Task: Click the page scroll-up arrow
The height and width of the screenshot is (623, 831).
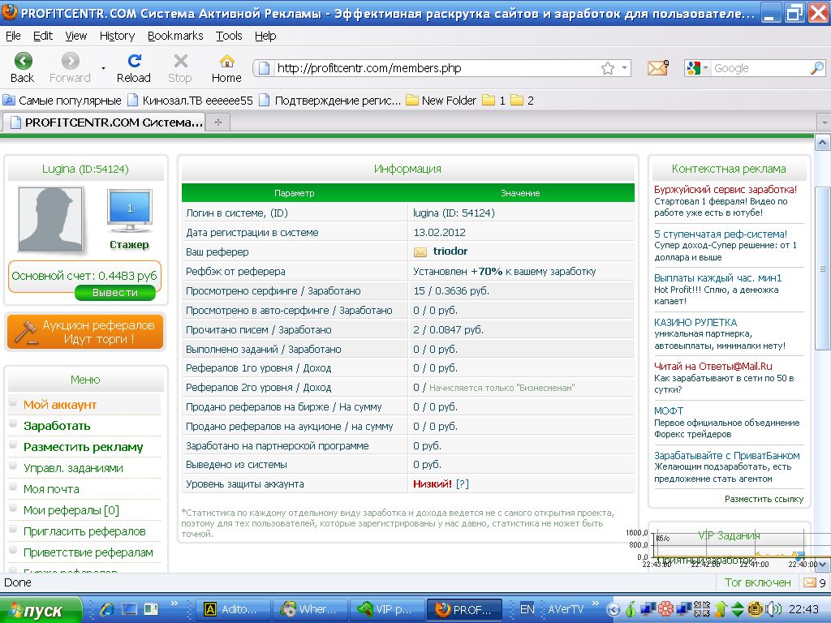Action: (x=823, y=142)
